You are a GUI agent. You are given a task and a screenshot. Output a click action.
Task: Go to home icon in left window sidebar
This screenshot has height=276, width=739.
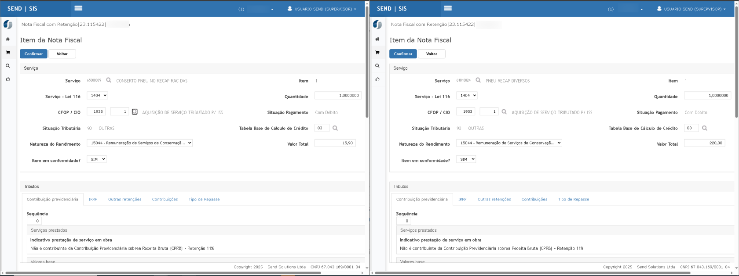pos(7,39)
